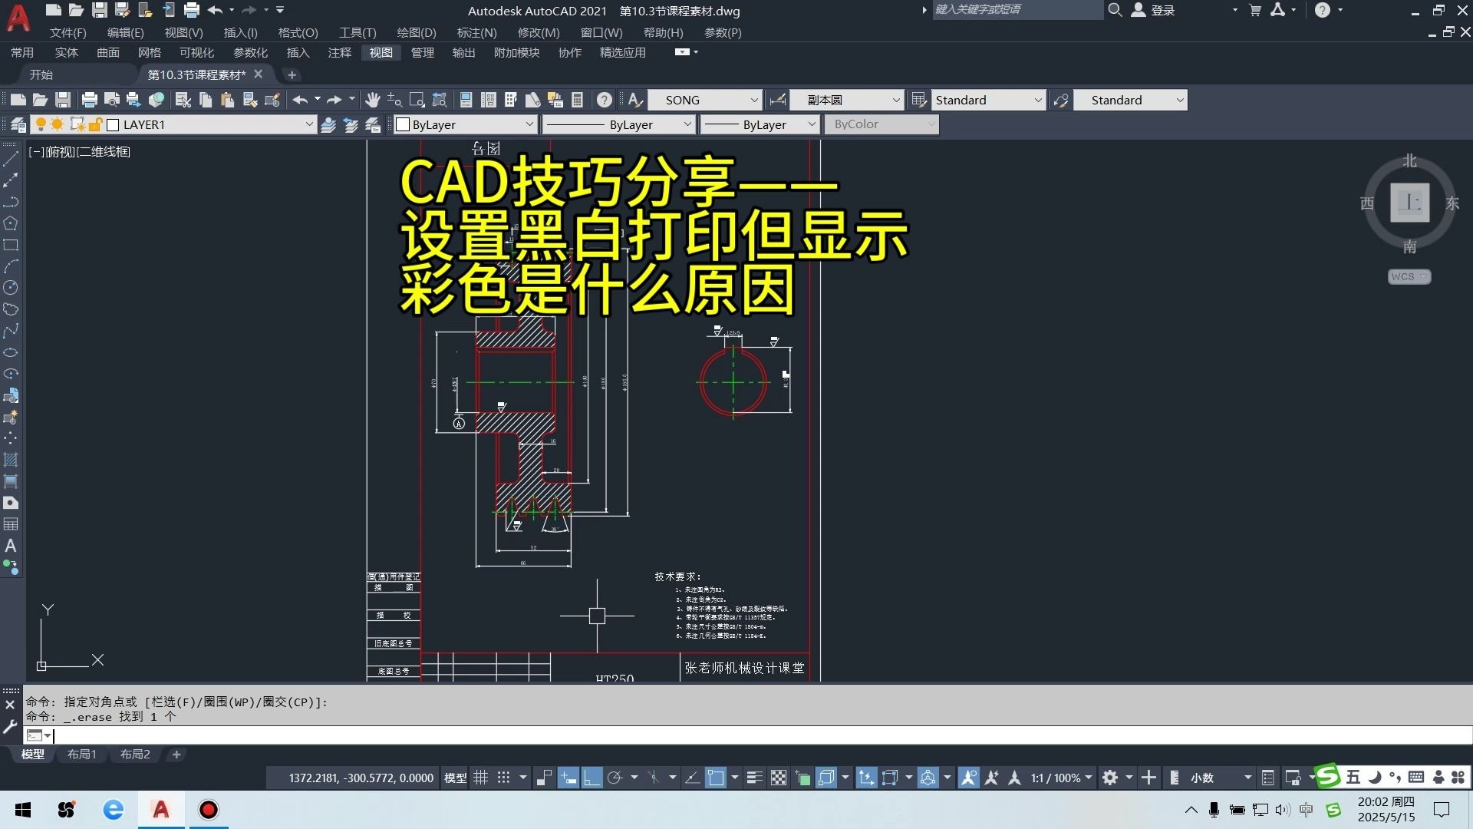This screenshot has height=829, width=1473.
Task: Activate the Pan tool icon
Action: click(x=373, y=100)
